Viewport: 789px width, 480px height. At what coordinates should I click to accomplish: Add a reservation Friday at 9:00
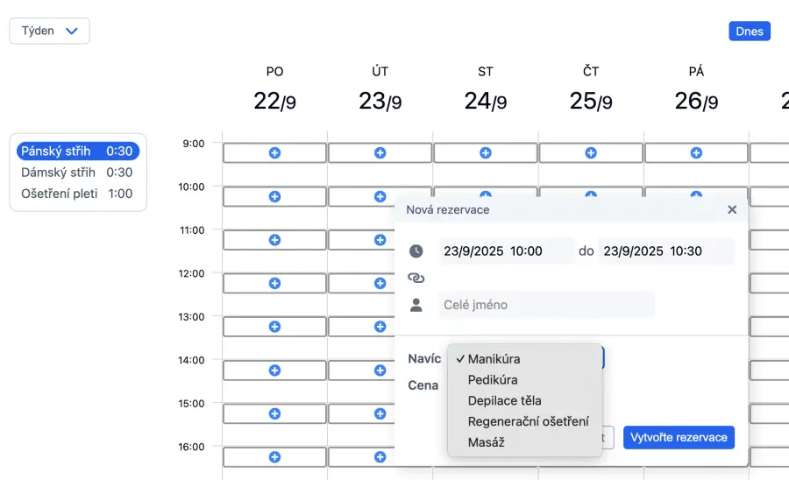[695, 153]
